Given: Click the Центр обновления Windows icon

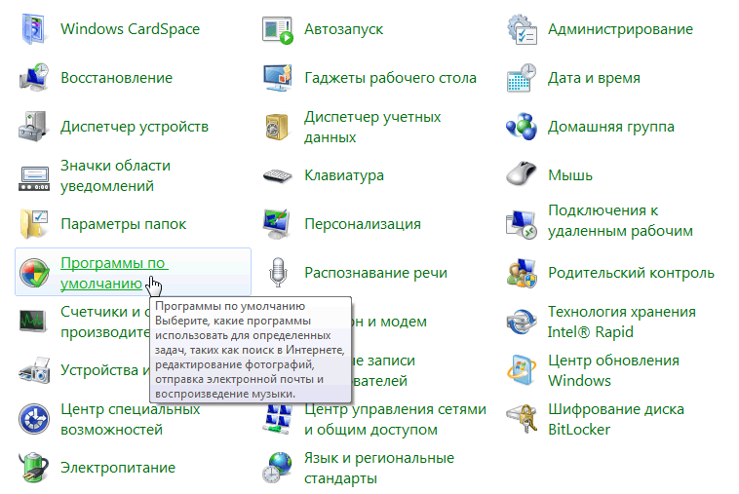Looking at the screenshot, I should [x=522, y=370].
